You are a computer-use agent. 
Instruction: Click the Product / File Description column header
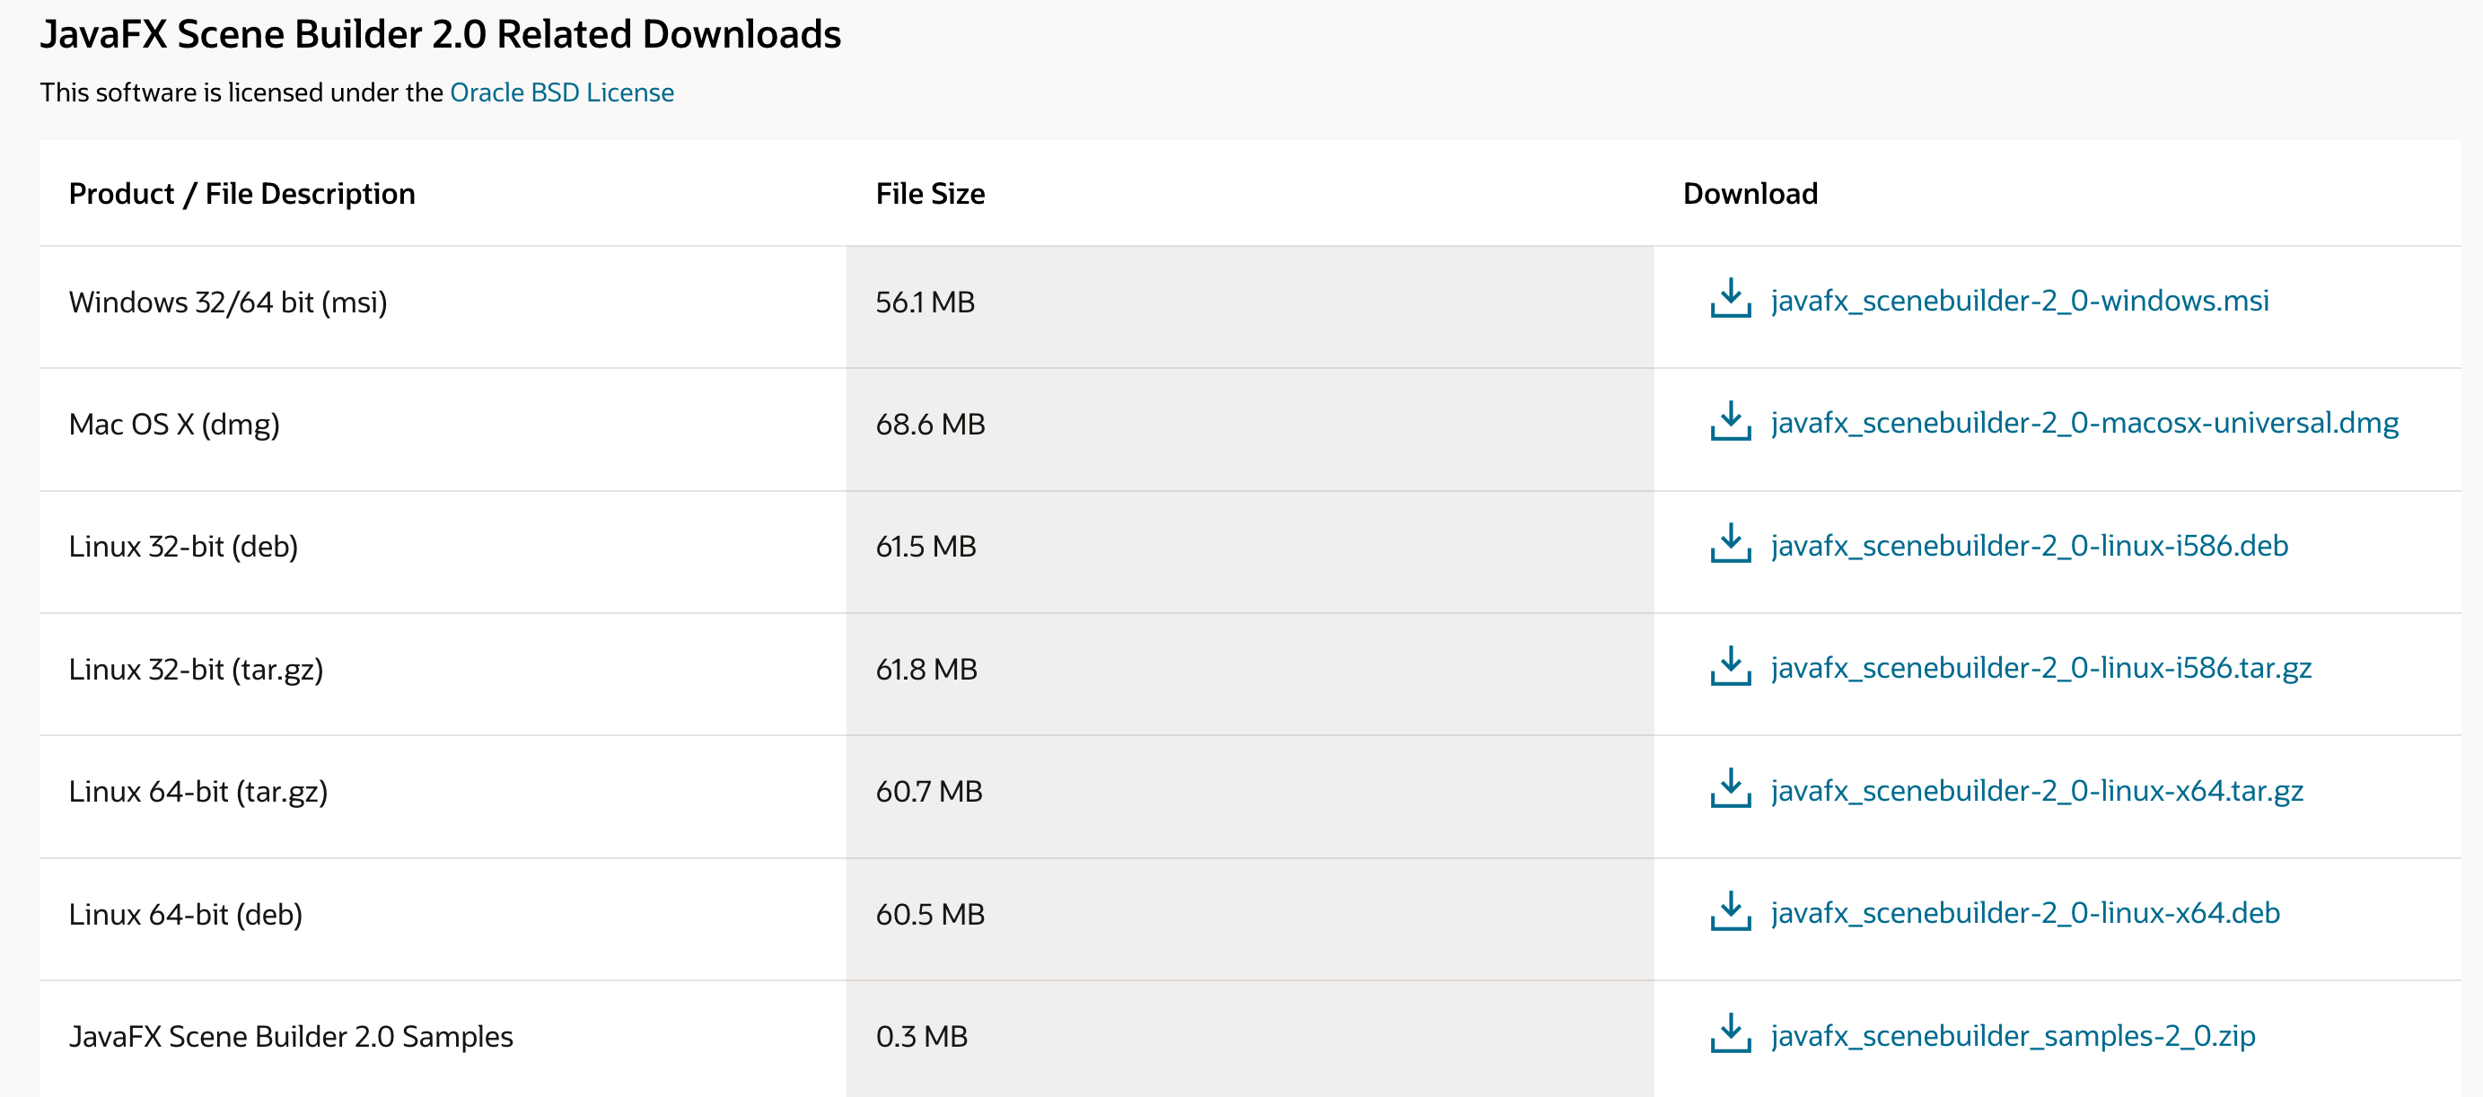242,194
